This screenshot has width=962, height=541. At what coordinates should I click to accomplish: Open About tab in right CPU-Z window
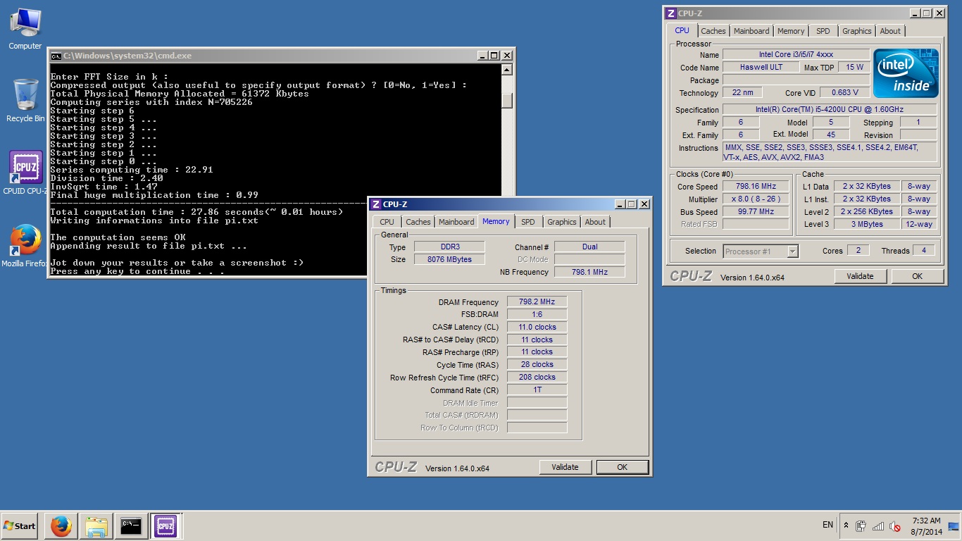890,31
